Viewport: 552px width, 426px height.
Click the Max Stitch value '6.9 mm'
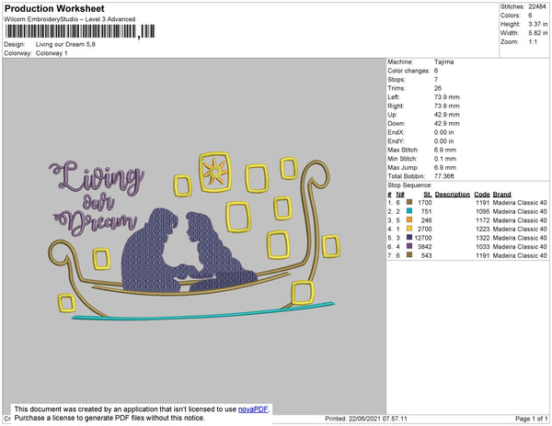click(445, 150)
